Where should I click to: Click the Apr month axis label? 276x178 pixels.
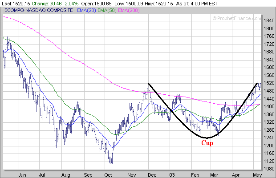(235, 175)
